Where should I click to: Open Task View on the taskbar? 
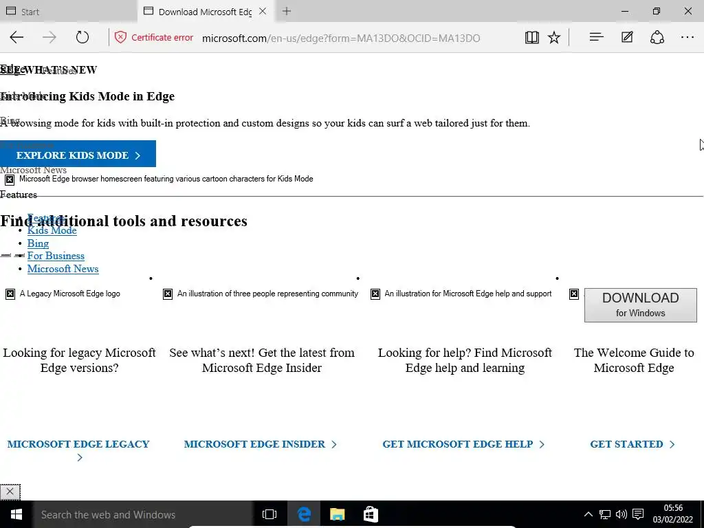coord(269,514)
